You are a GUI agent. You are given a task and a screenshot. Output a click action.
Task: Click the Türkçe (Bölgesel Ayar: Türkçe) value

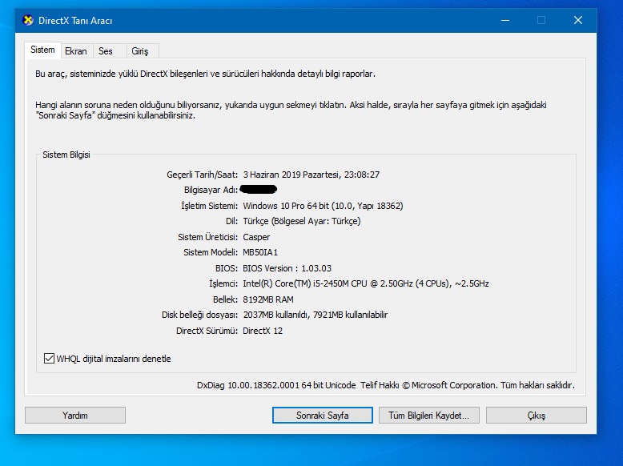(x=302, y=221)
